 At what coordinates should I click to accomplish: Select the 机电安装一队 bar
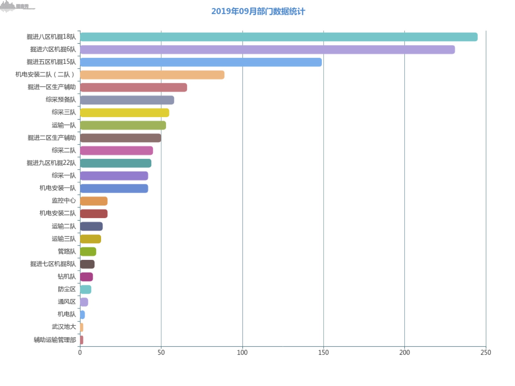[114, 188]
